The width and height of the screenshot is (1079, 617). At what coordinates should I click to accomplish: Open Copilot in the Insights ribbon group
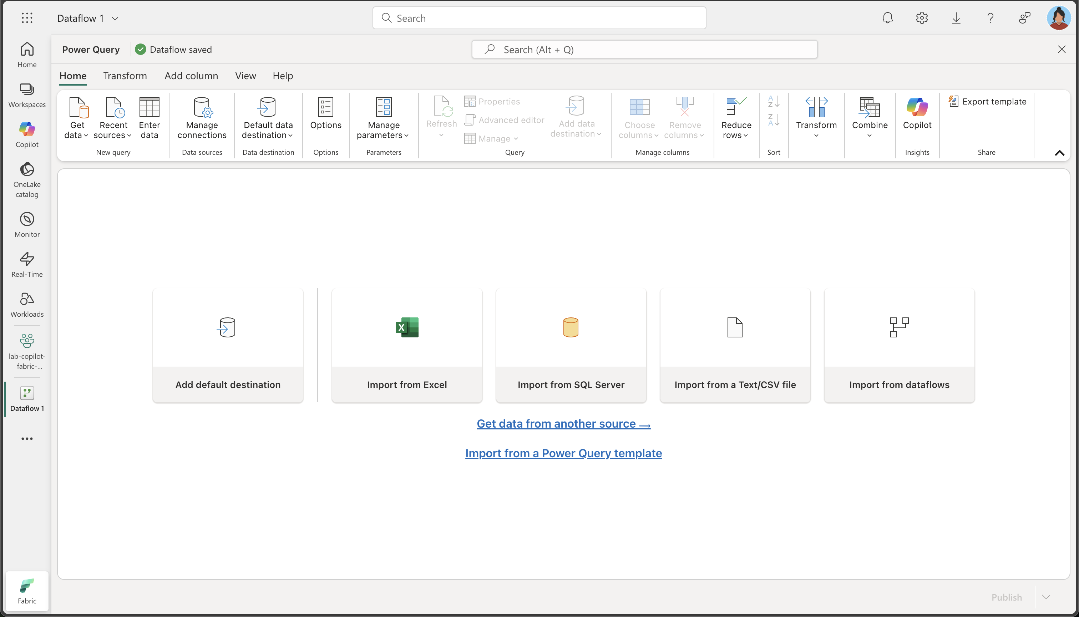point(917,113)
